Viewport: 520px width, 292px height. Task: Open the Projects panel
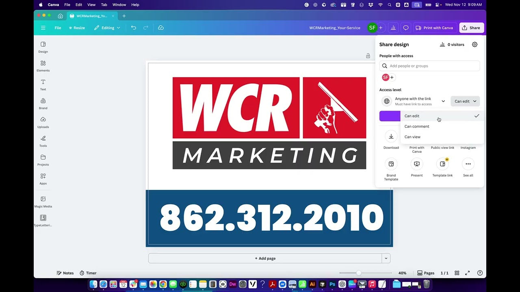click(43, 160)
